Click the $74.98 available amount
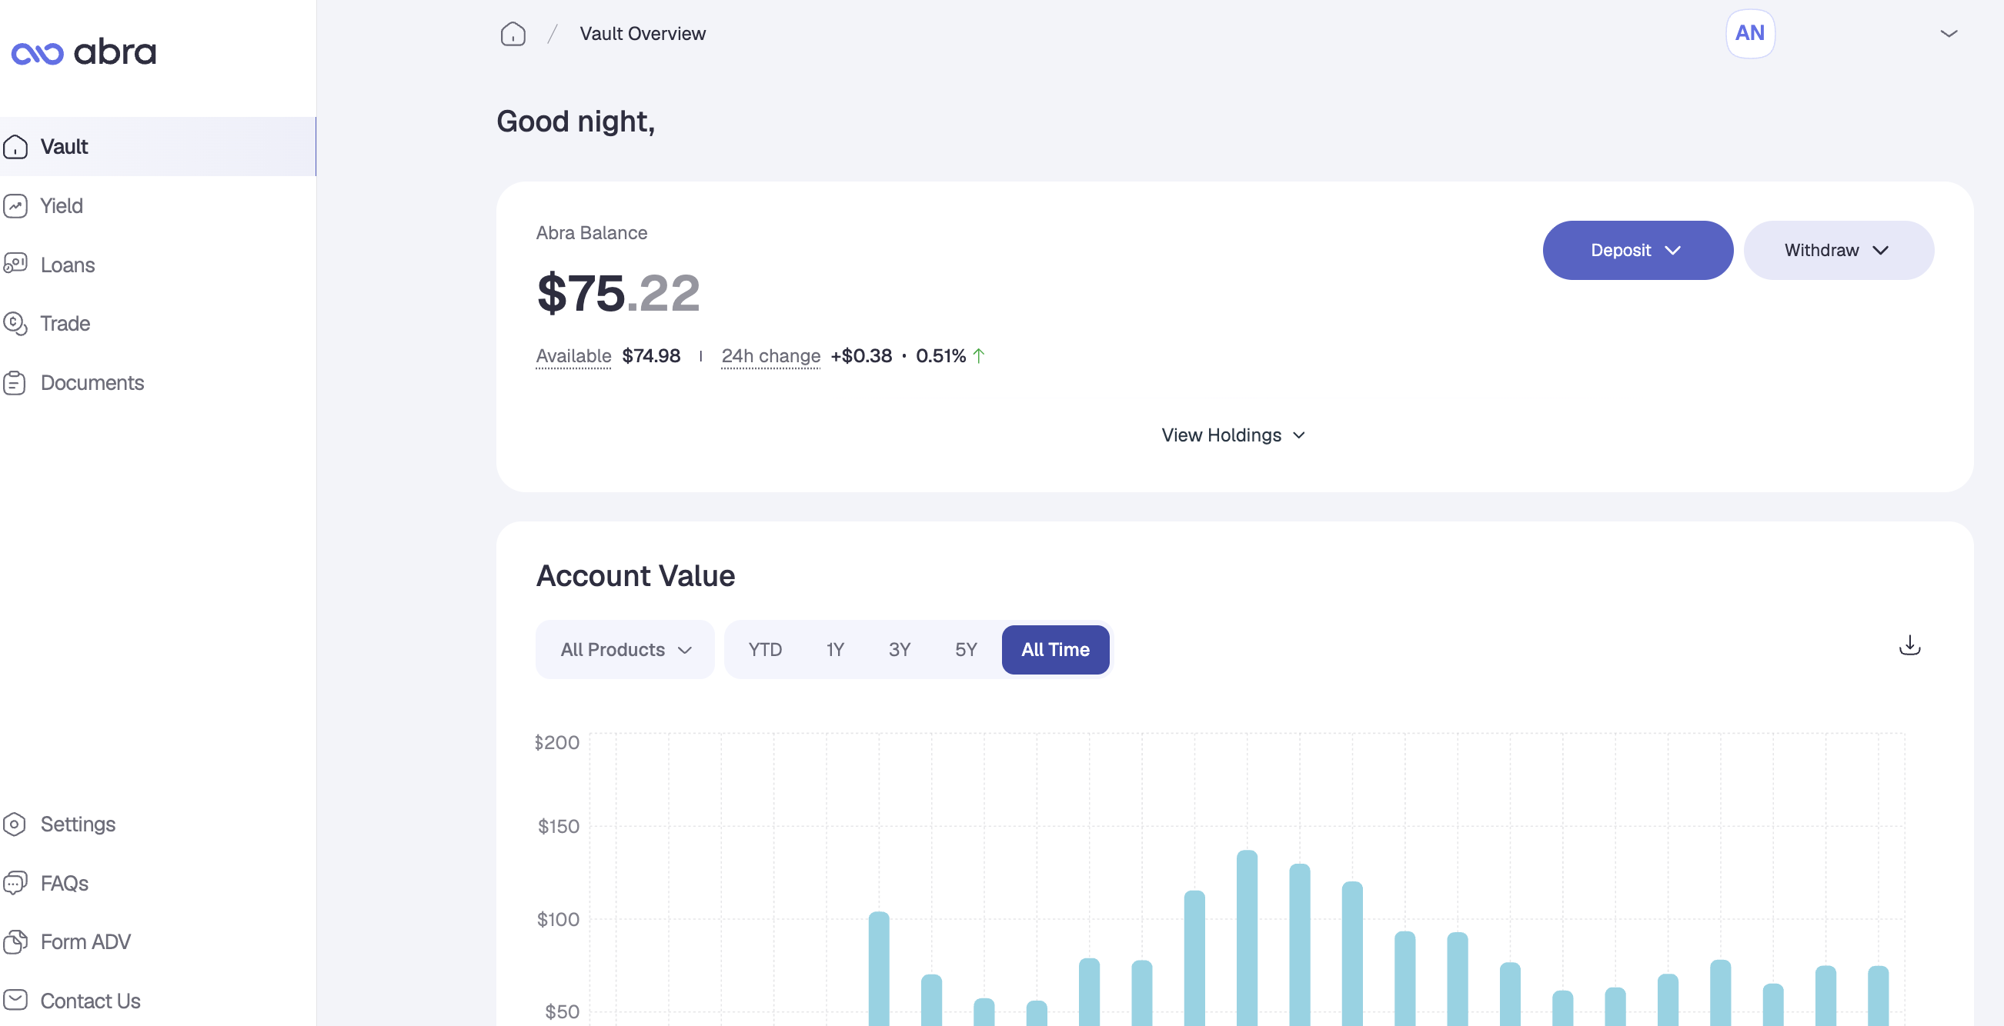 click(651, 356)
